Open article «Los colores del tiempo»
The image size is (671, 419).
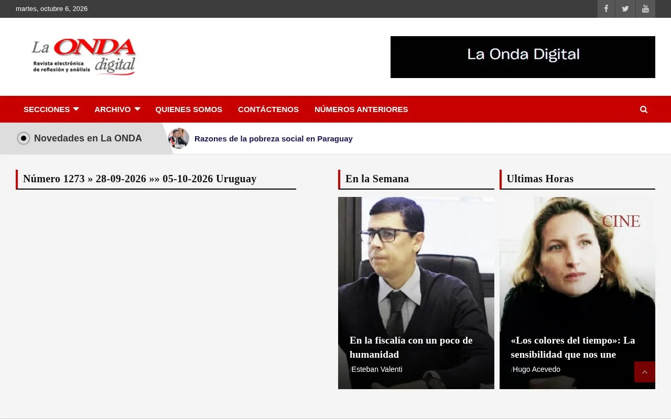(x=573, y=347)
